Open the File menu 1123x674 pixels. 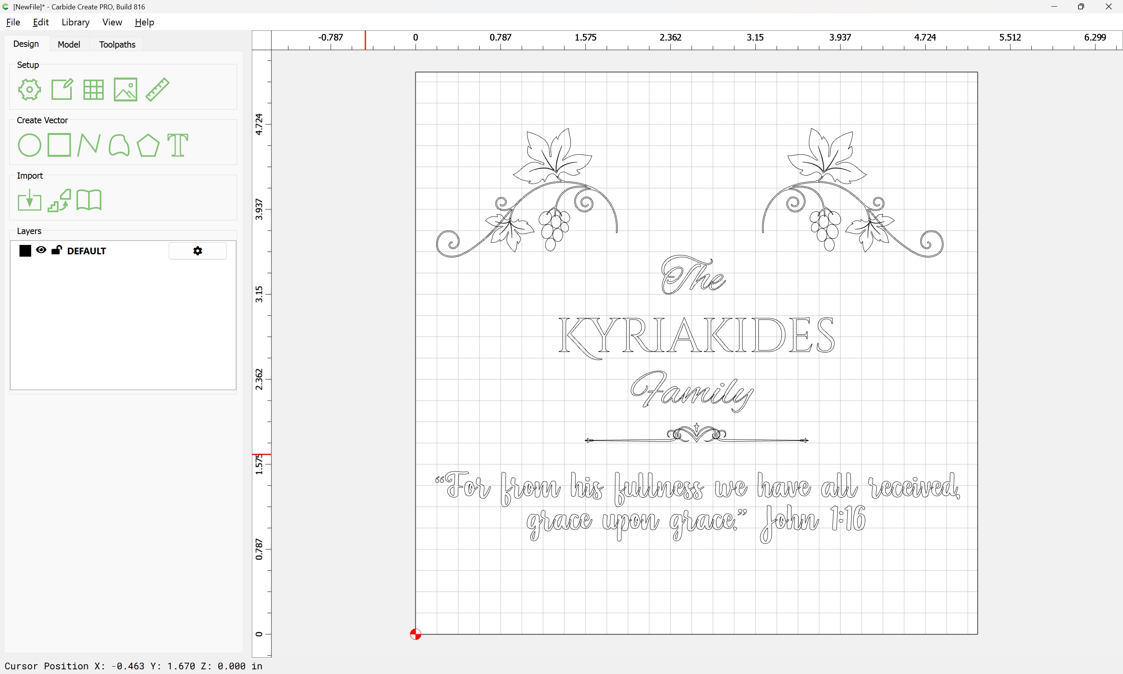tap(13, 22)
